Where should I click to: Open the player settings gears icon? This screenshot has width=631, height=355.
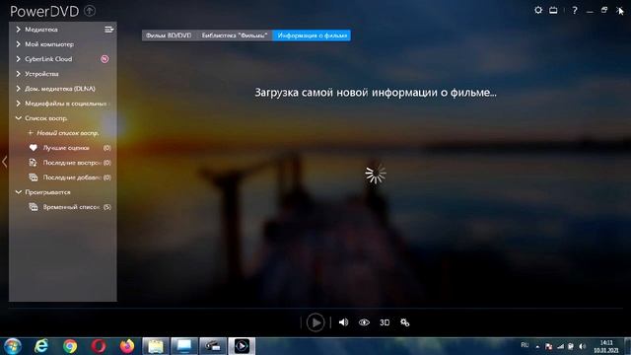coord(405,322)
